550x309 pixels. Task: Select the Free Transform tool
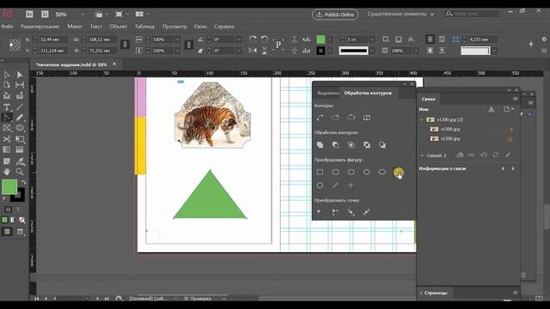point(20,139)
